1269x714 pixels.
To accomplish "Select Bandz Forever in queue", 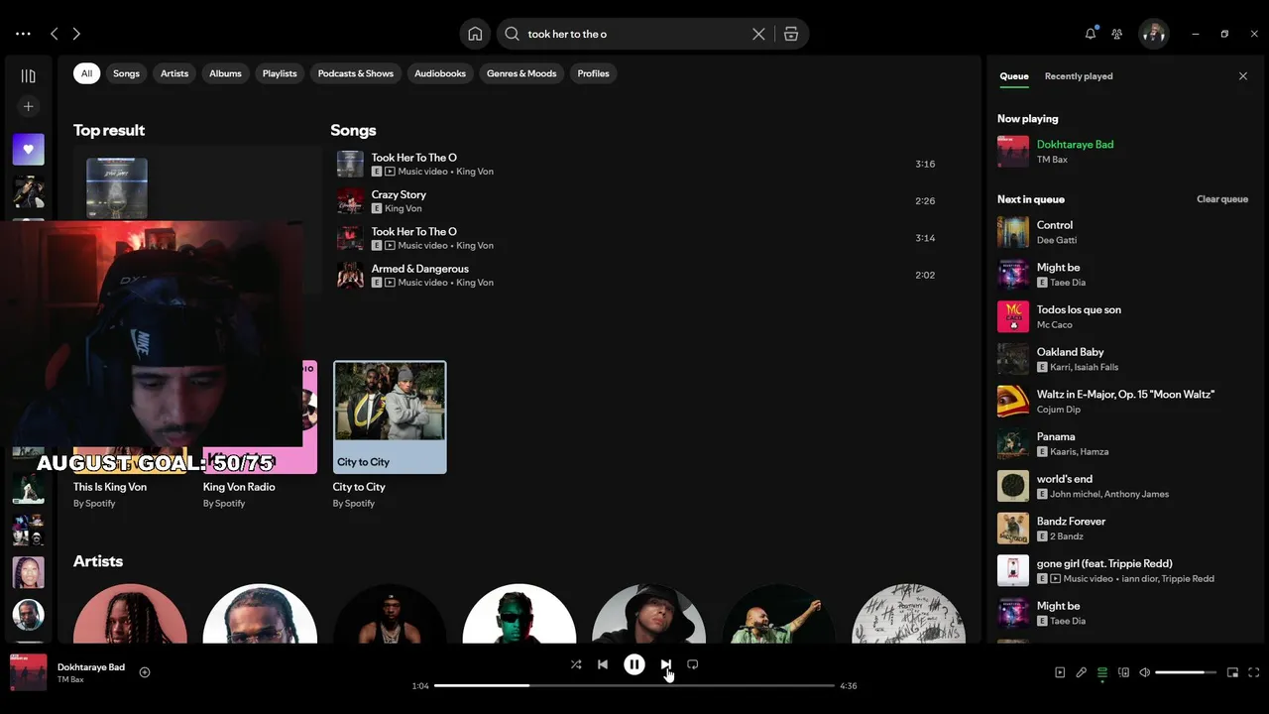I will point(1122,529).
